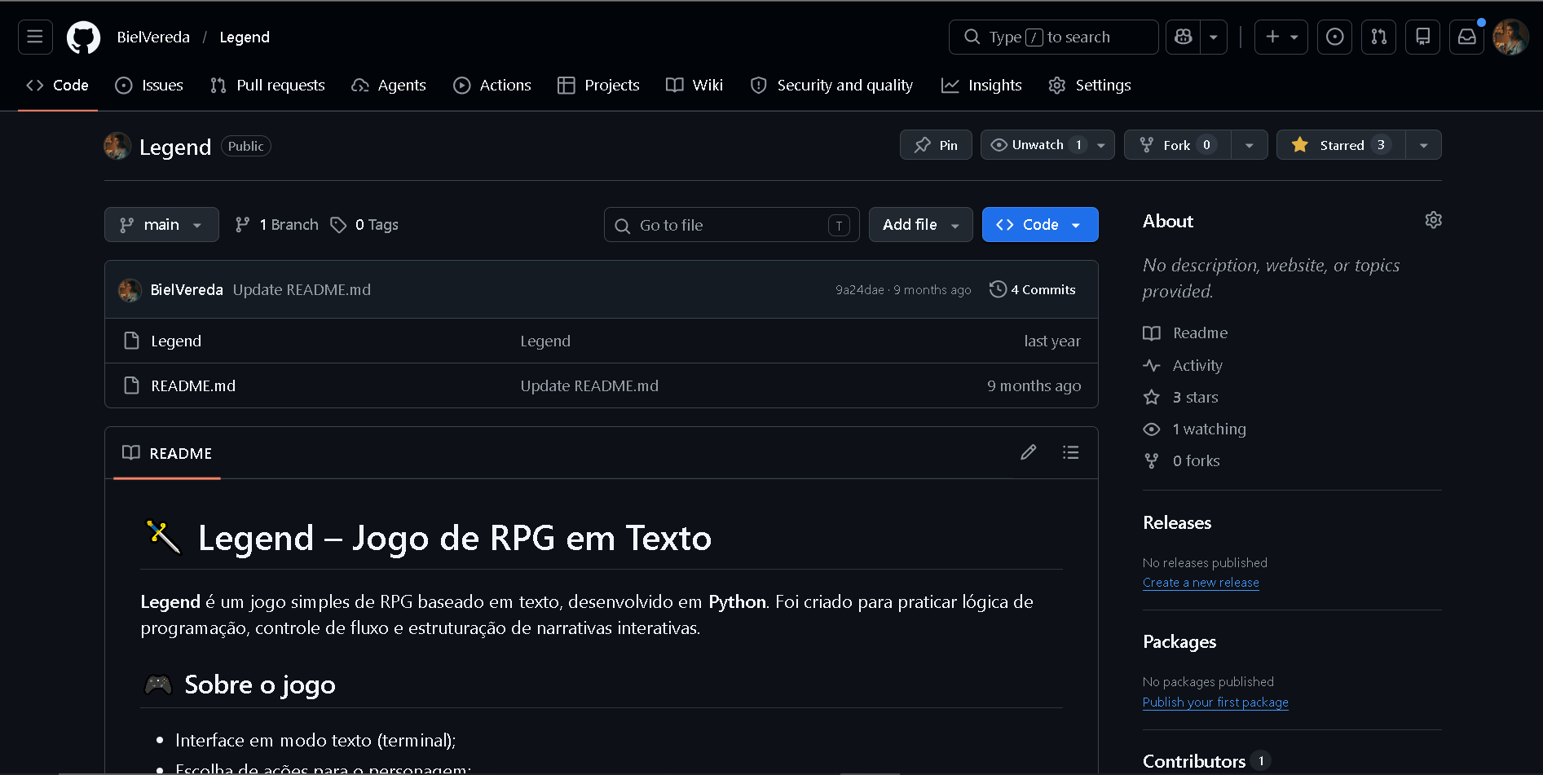The image size is (1543, 775).
Task: Expand the Add file dropdown
Action: [x=921, y=225]
